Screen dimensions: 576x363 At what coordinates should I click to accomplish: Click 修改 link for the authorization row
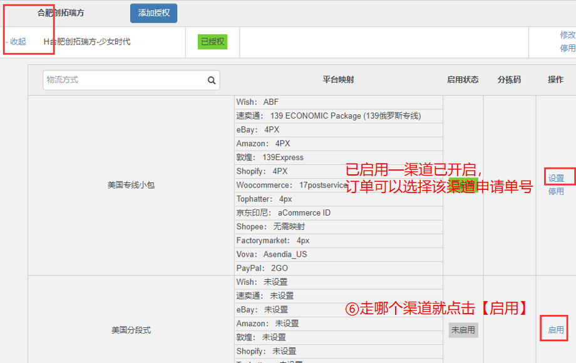[568, 35]
